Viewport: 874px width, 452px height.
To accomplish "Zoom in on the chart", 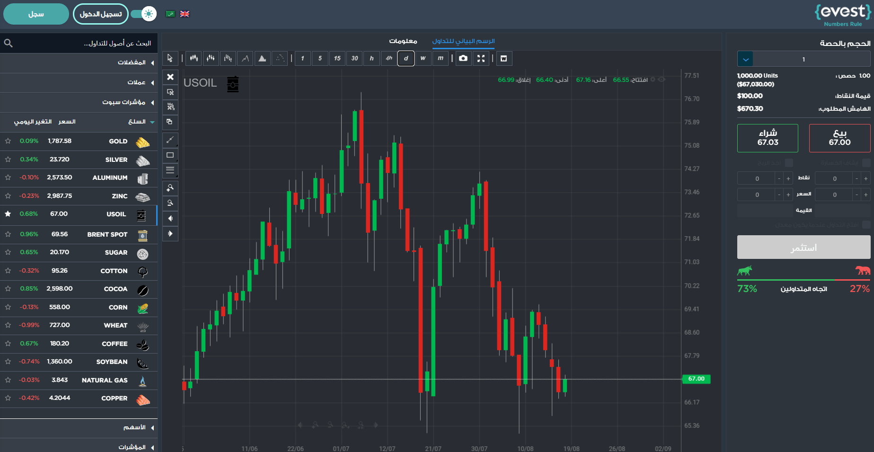I will [x=170, y=188].
